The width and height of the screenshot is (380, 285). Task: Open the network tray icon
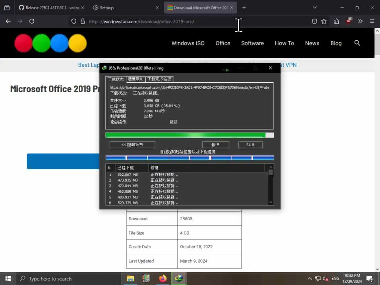pyautogui.click(x=318, y=279)
